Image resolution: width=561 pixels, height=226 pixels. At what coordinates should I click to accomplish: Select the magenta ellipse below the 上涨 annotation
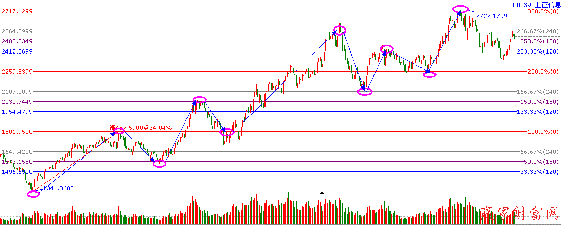(118, 131)
